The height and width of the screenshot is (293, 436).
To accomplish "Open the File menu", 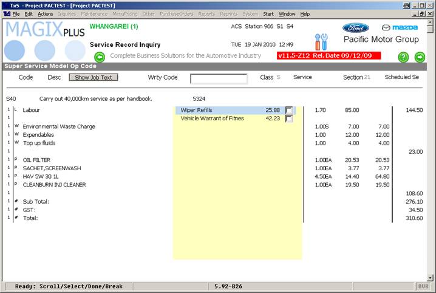I will [16, 13].
